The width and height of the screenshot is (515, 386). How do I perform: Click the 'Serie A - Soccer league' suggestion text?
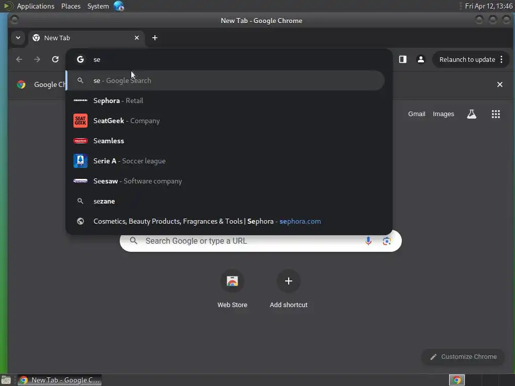point(129,161)
